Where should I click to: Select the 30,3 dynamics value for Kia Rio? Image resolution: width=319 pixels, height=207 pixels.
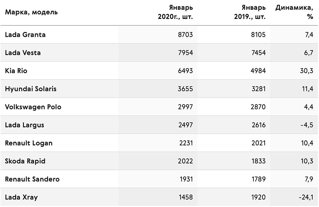pos(307,71)
